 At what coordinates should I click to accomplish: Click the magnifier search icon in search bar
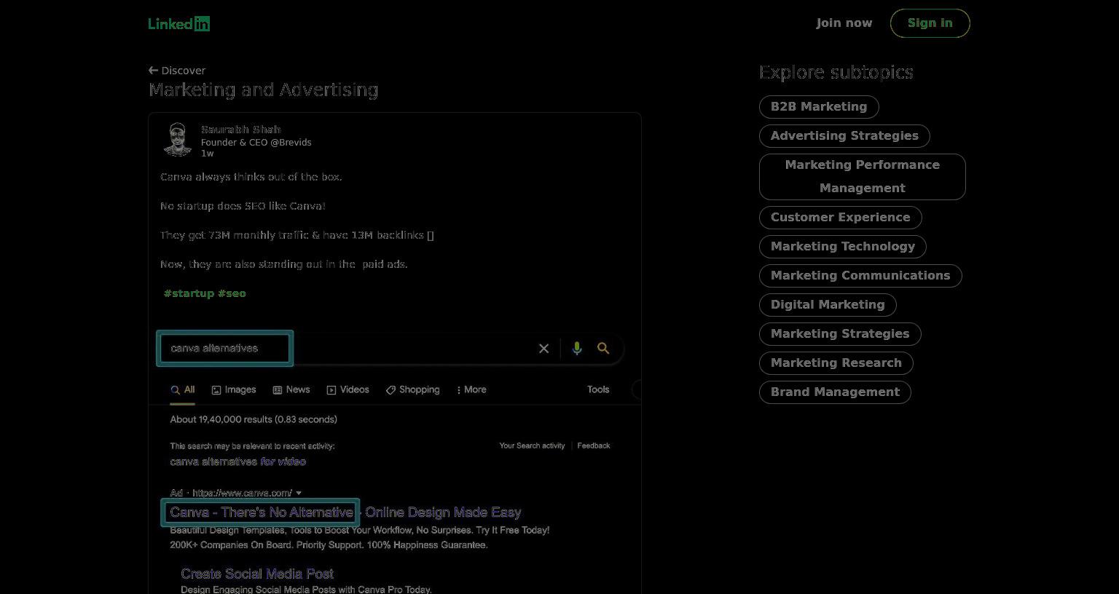coord(603,349)
